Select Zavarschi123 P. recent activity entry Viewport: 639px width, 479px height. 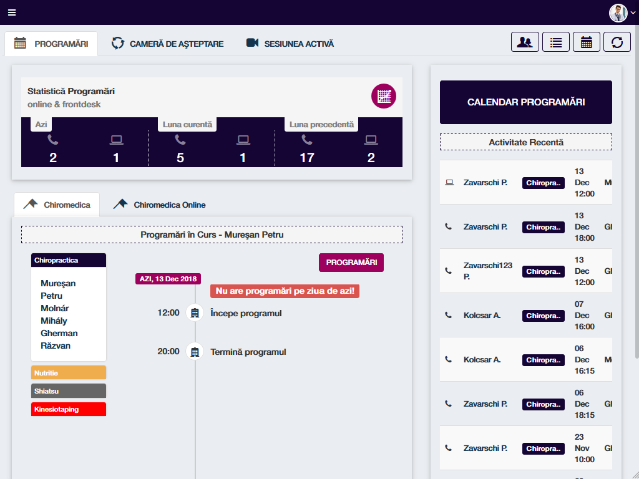[487, 271]
